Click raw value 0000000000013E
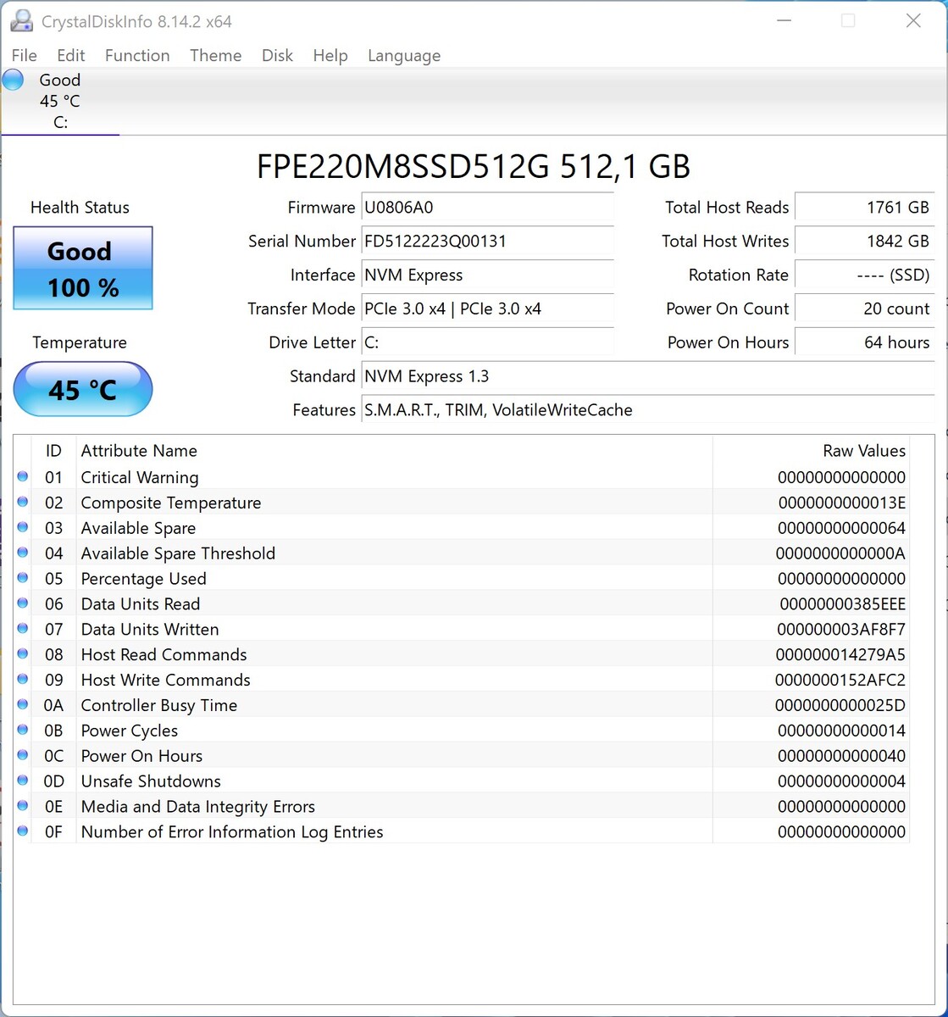This screenshot has width=948, height=1017. (842, 503)
